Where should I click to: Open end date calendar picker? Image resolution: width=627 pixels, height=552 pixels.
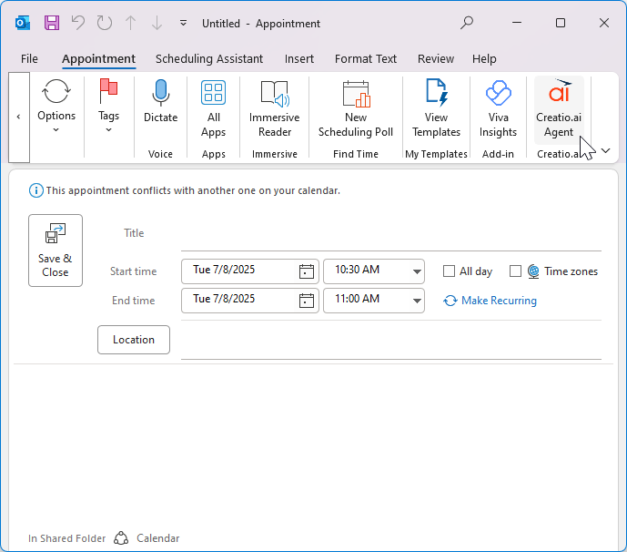[307, 301]
